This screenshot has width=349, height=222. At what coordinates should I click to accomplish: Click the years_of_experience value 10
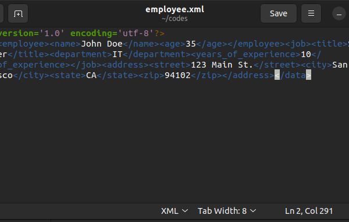pos(306,54)
